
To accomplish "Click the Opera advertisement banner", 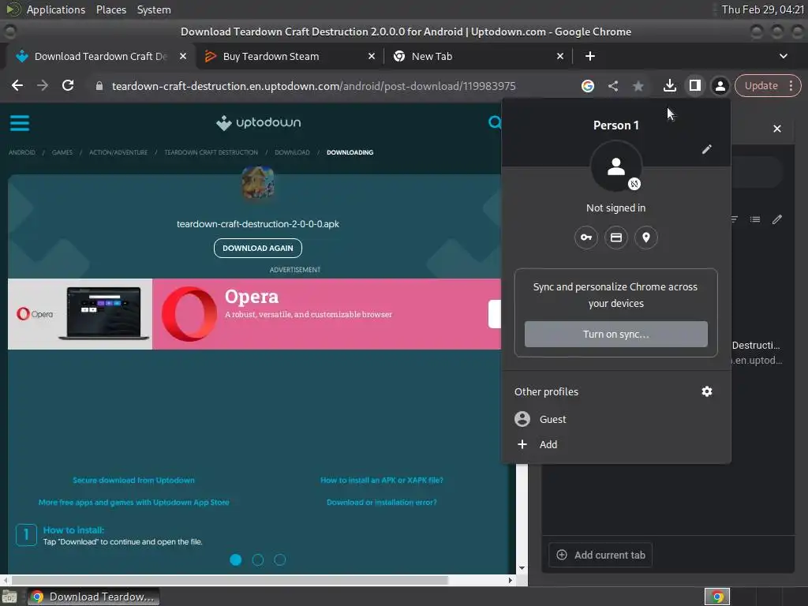I will pos(255,314).
